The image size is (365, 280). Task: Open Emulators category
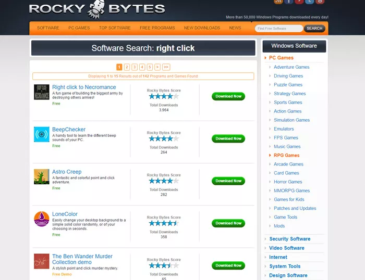coord(284,129)
